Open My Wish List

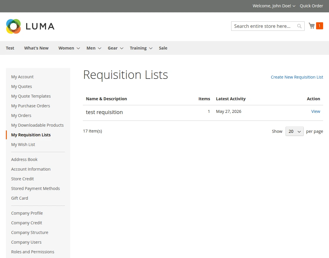tap(23, 145)
